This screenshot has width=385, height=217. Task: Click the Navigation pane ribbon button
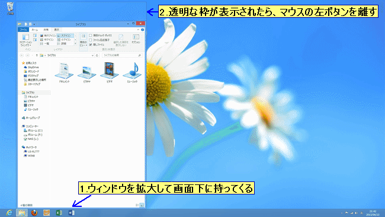pyautogui.click(x=25, y=40)
